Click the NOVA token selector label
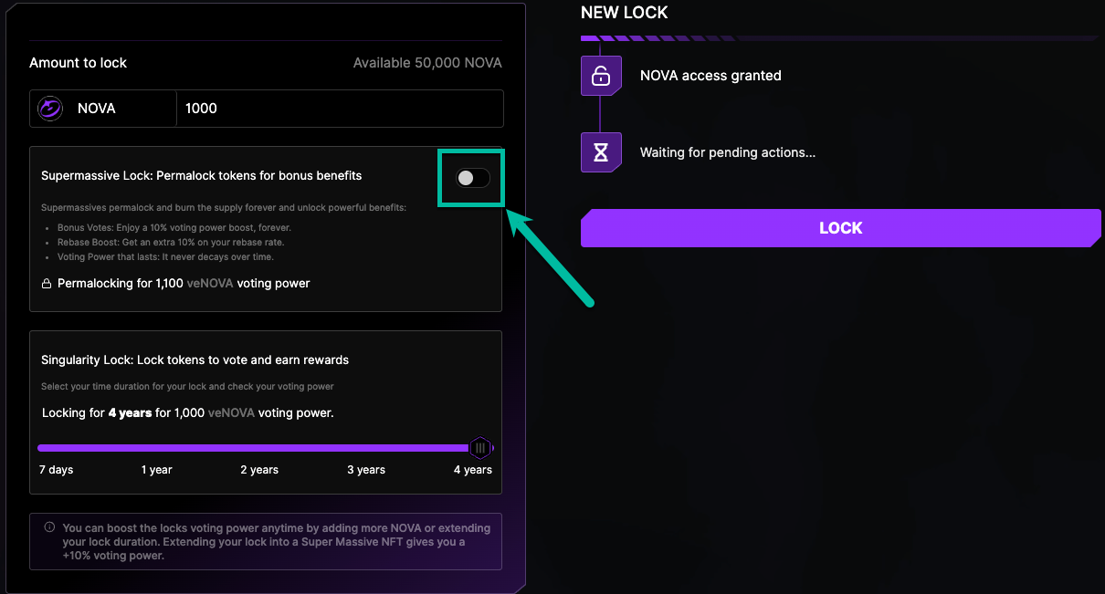The image size is (1105, 594). (x=96, y=109)
